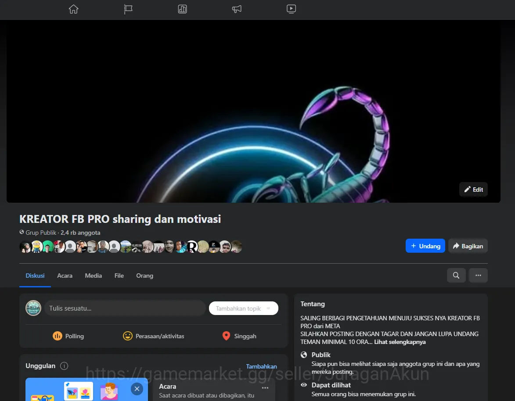Open the group more options menu
Viewport: 515px width, 401px height.
click(x=478, y=276)
